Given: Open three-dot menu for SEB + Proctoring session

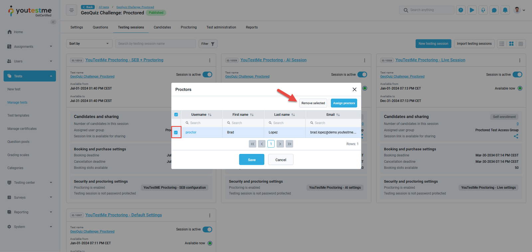Looking at the screenshot, I should 209,60.
